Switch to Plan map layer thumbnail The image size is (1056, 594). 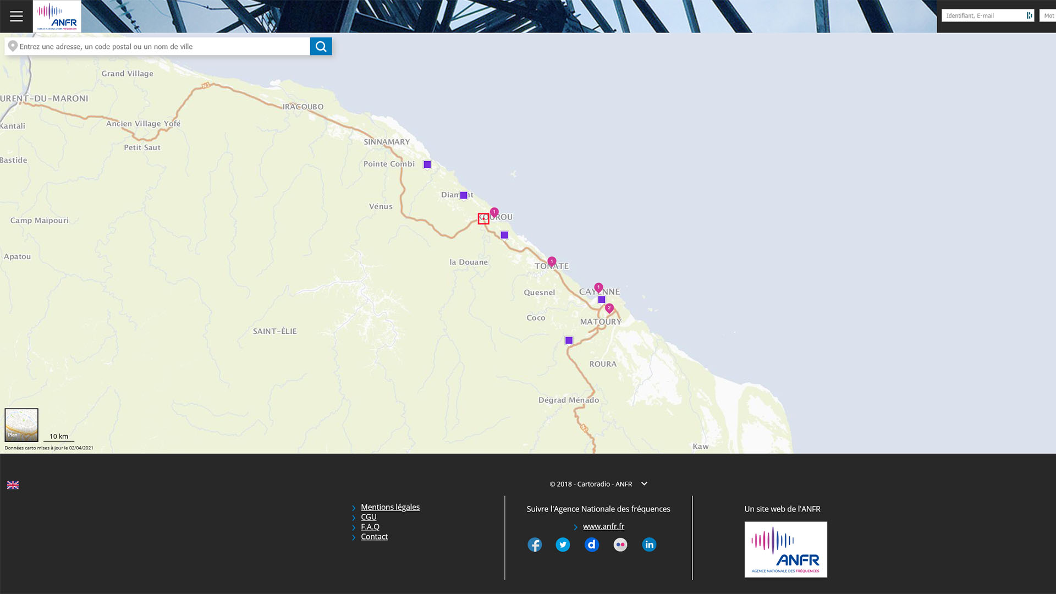point(21,425)
